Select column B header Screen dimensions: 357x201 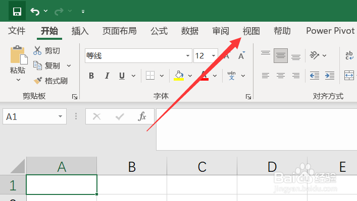(x=132, y=166)
